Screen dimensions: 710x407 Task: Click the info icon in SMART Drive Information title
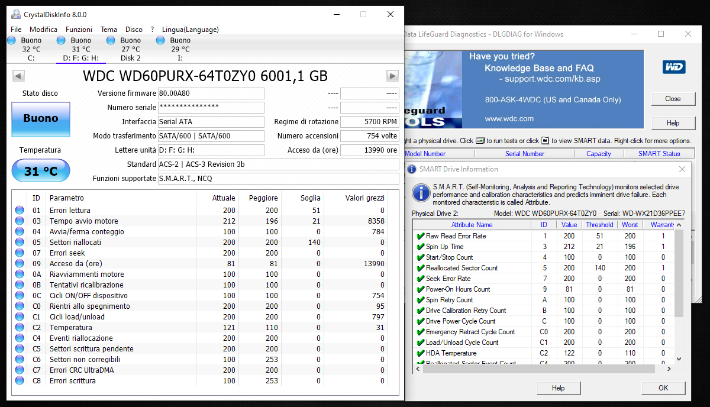pyautogui.click(x=411, y=169)
